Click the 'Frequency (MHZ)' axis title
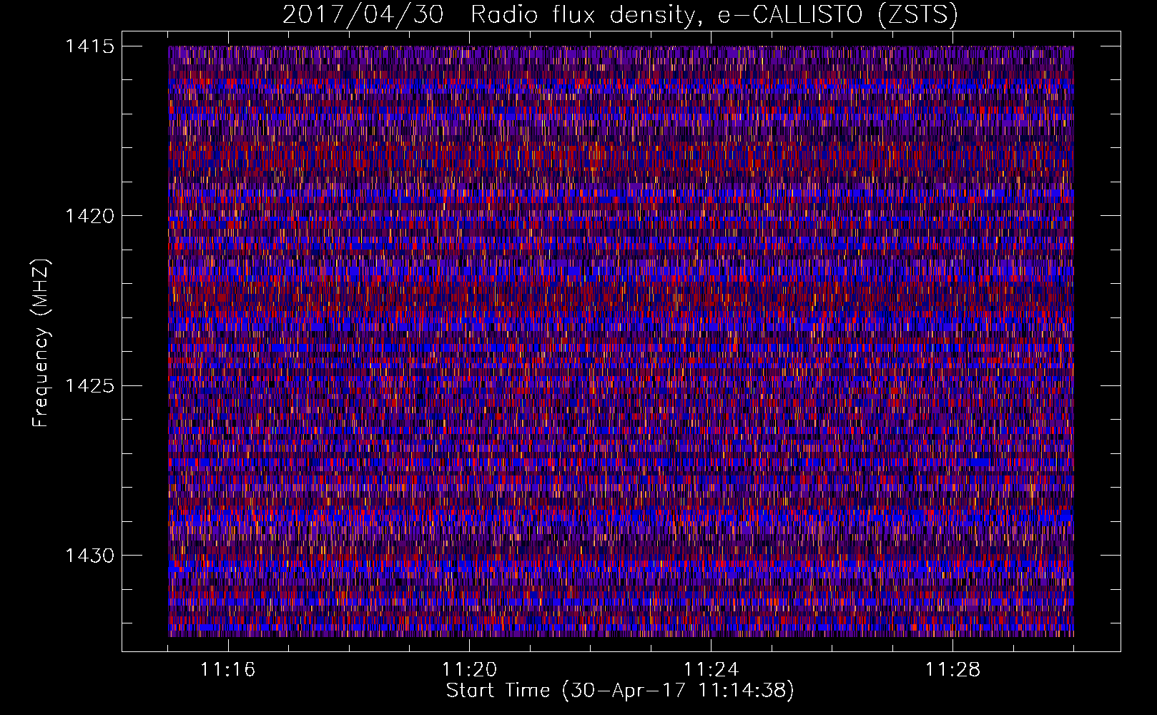Viewport: 1157px width, 715px height. coord(41,342)
